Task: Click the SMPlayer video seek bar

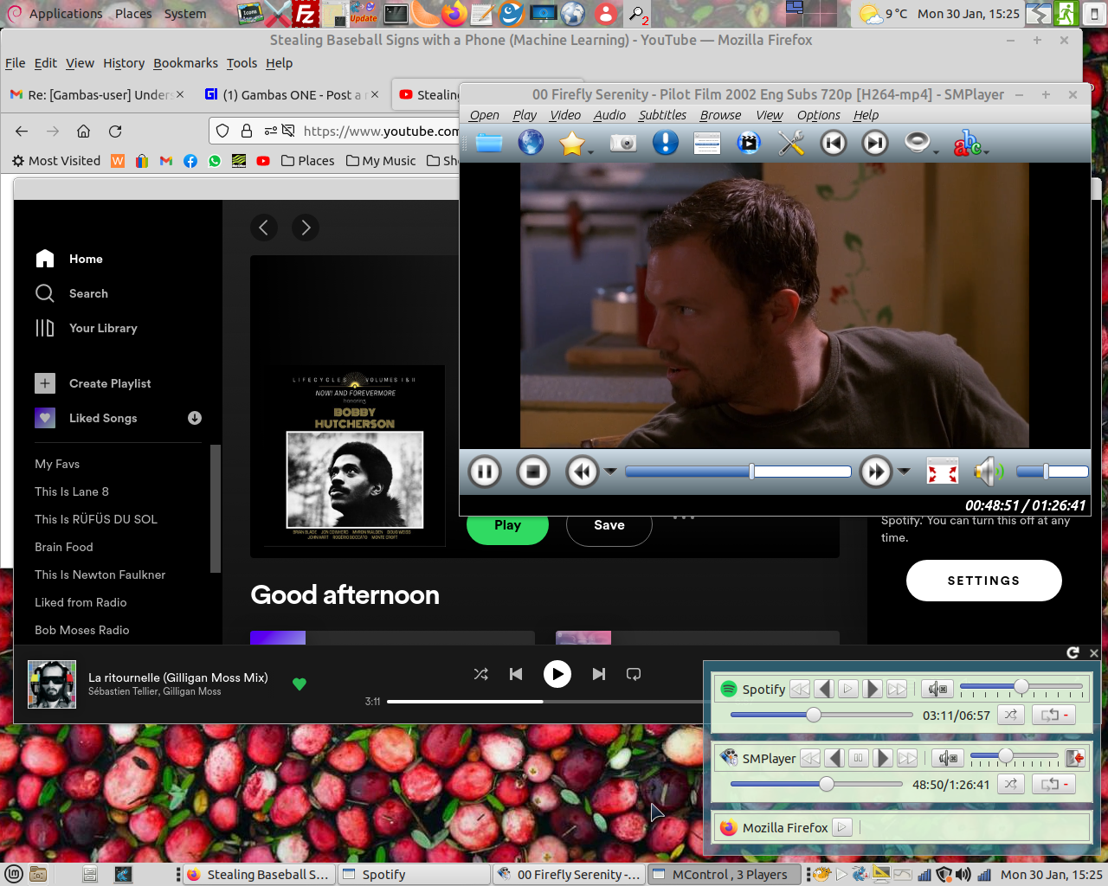Action: (738, 472)
